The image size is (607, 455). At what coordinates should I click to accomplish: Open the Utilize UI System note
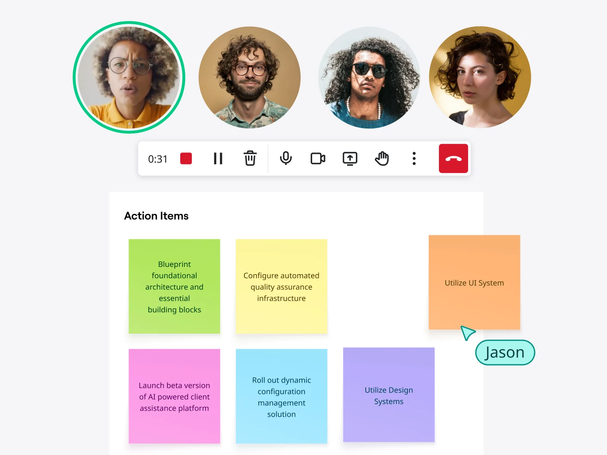pos(474,283)
